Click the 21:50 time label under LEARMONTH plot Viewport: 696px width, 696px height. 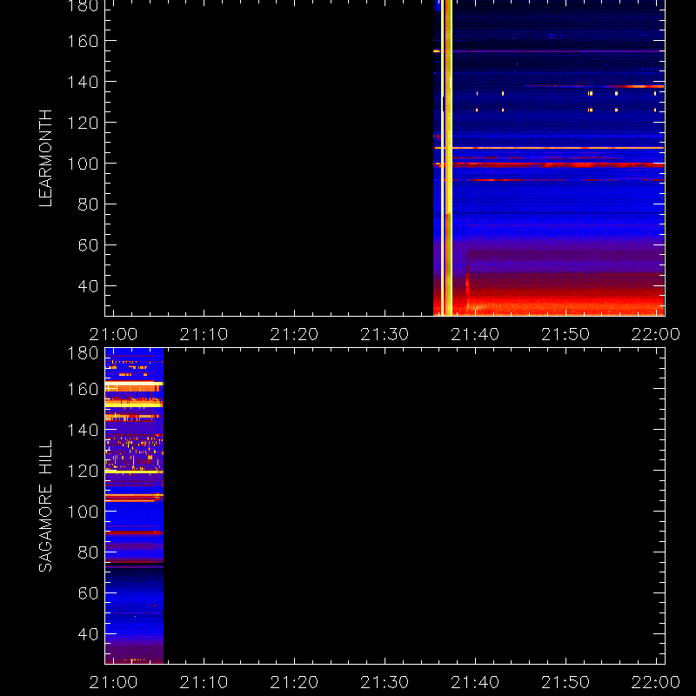coord(565,334)
